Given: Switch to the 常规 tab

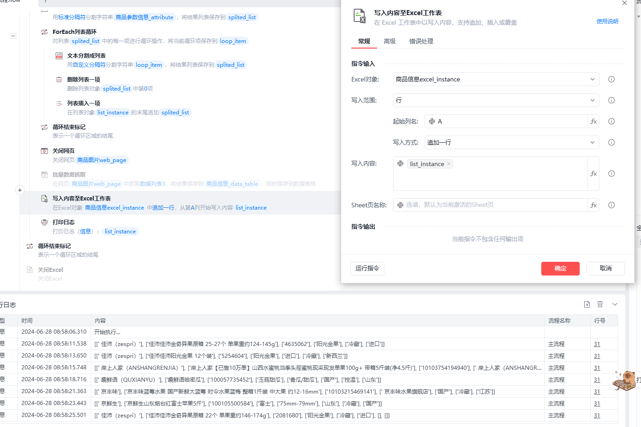Looking at the screenshot, I should point(364,41).
